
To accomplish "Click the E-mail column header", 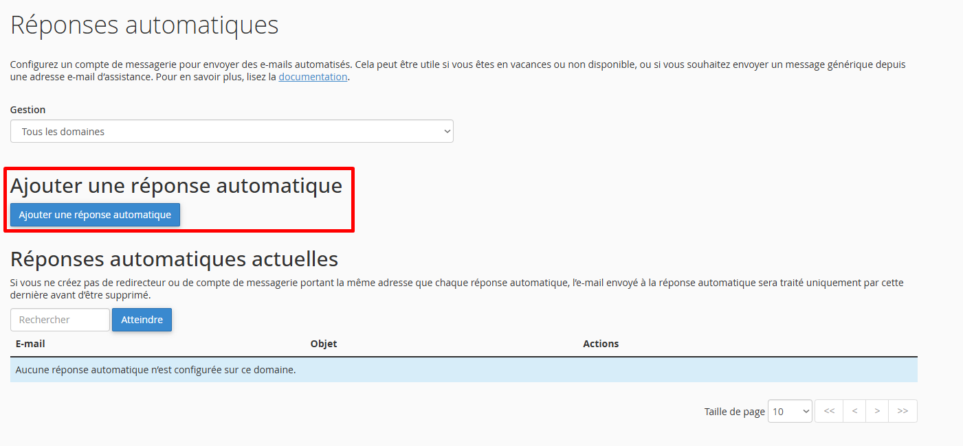I will (30, 344).
